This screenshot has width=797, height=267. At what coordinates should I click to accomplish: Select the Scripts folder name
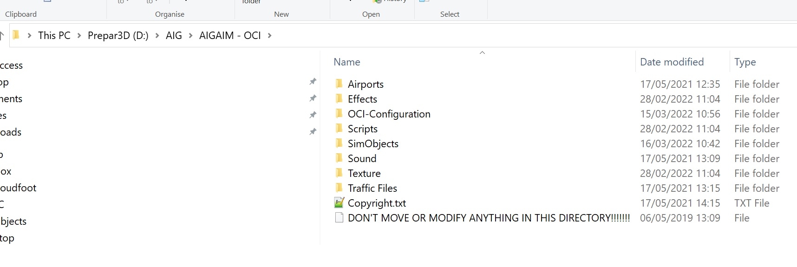click(x=363, y=129)
